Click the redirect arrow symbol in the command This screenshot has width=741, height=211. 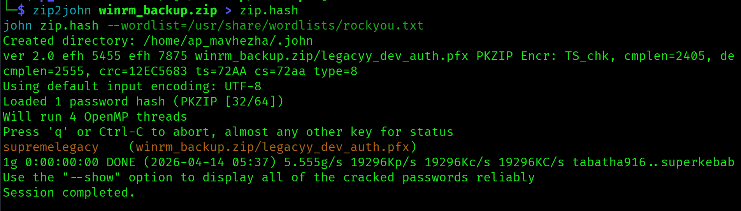[228, 11]
